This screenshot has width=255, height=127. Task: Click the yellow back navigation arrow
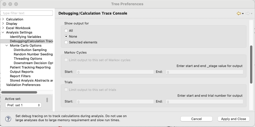point(239,13)
